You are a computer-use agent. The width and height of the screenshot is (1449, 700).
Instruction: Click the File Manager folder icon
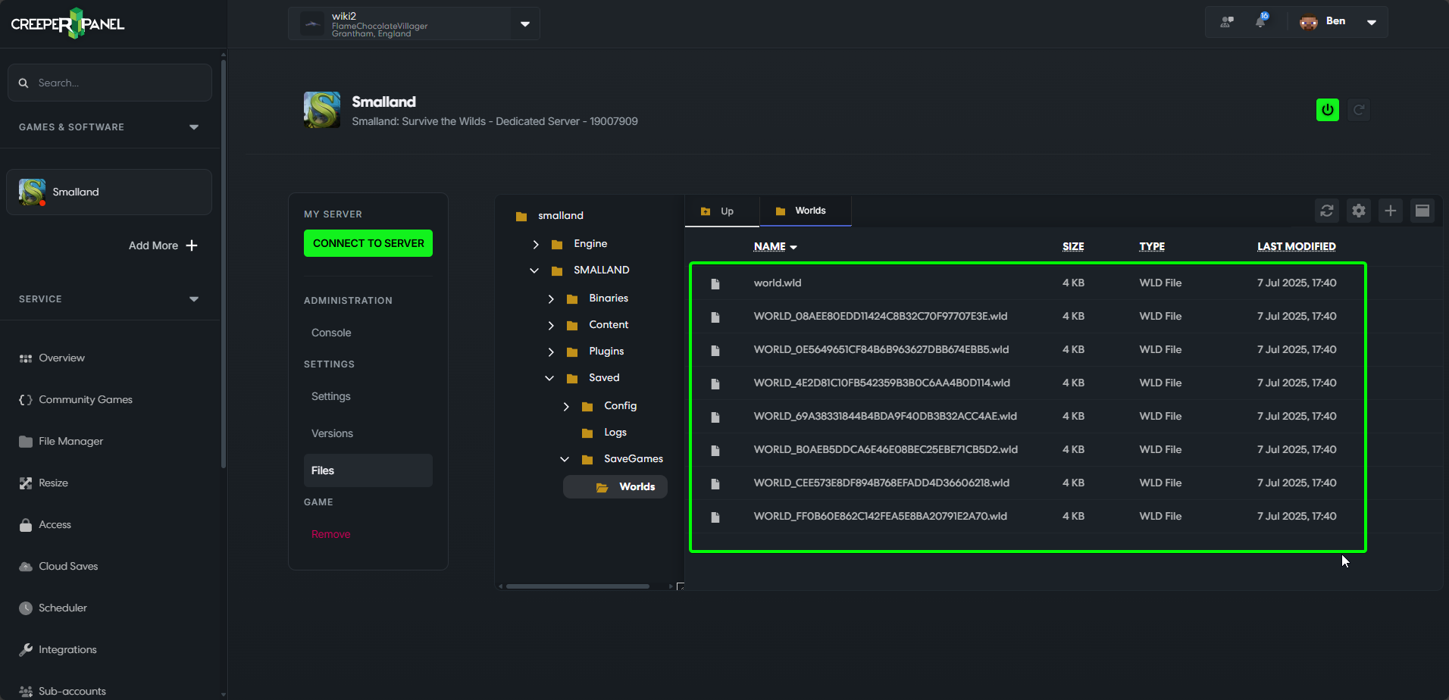(x=26, y=442)
